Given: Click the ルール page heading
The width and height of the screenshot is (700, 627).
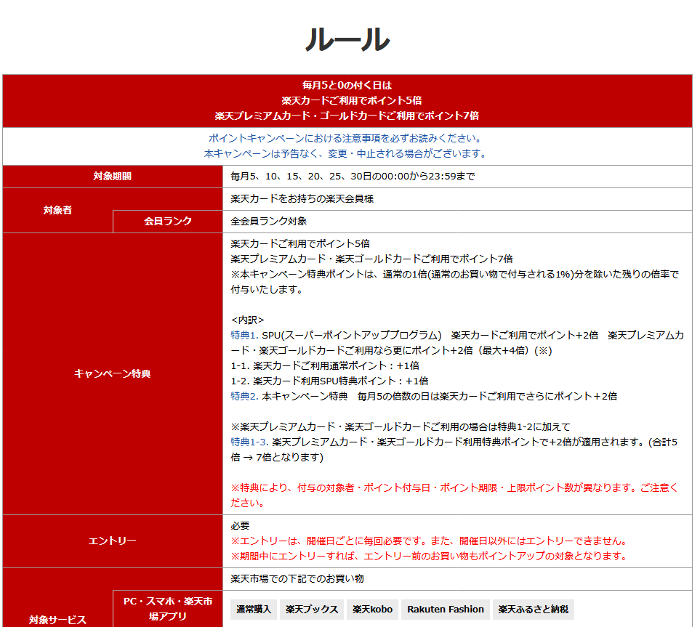Looking at the screenshot, I should point(347,40).
